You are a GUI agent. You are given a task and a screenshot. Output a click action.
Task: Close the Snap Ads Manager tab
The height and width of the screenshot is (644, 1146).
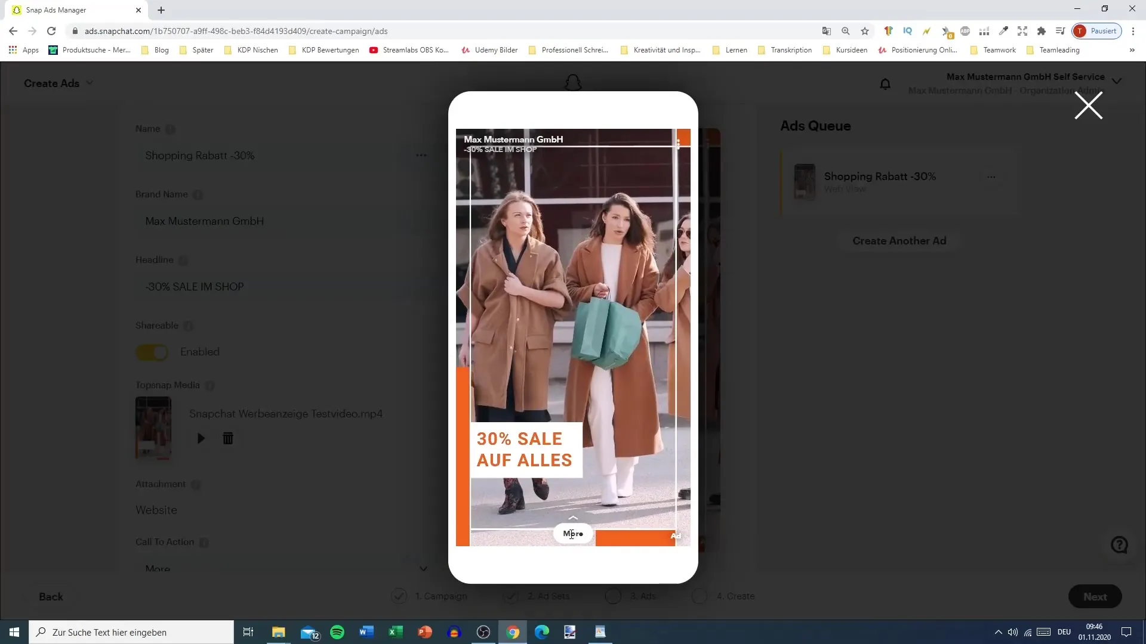pos(138,10)
